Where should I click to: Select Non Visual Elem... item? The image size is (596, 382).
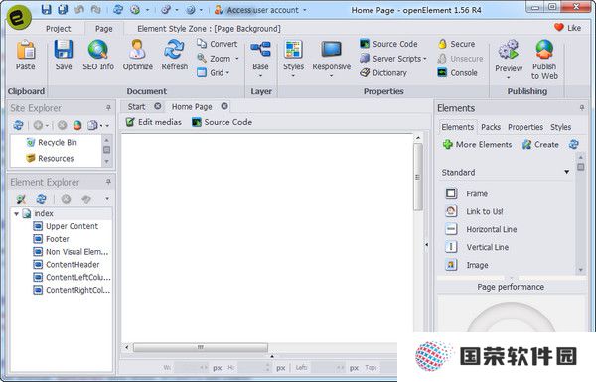tap(72, 252)
